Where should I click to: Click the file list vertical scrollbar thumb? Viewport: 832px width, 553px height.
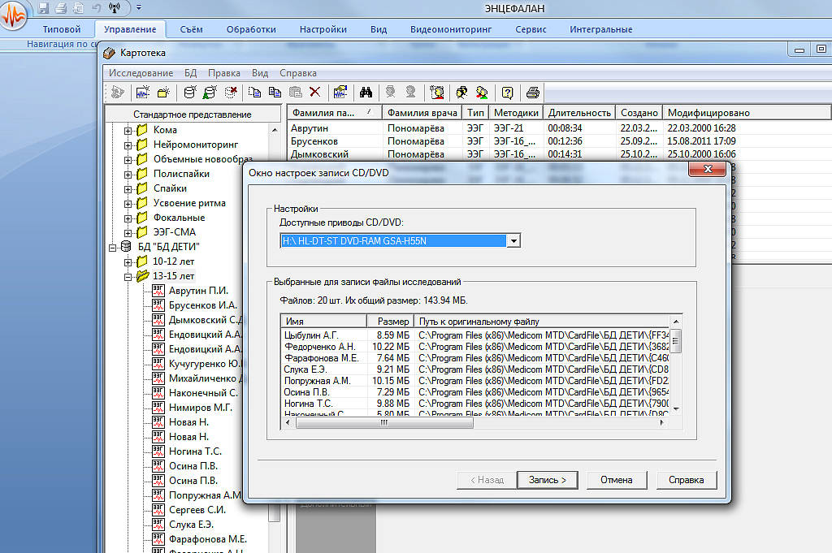pyautogui.click(x=675, y=341)
